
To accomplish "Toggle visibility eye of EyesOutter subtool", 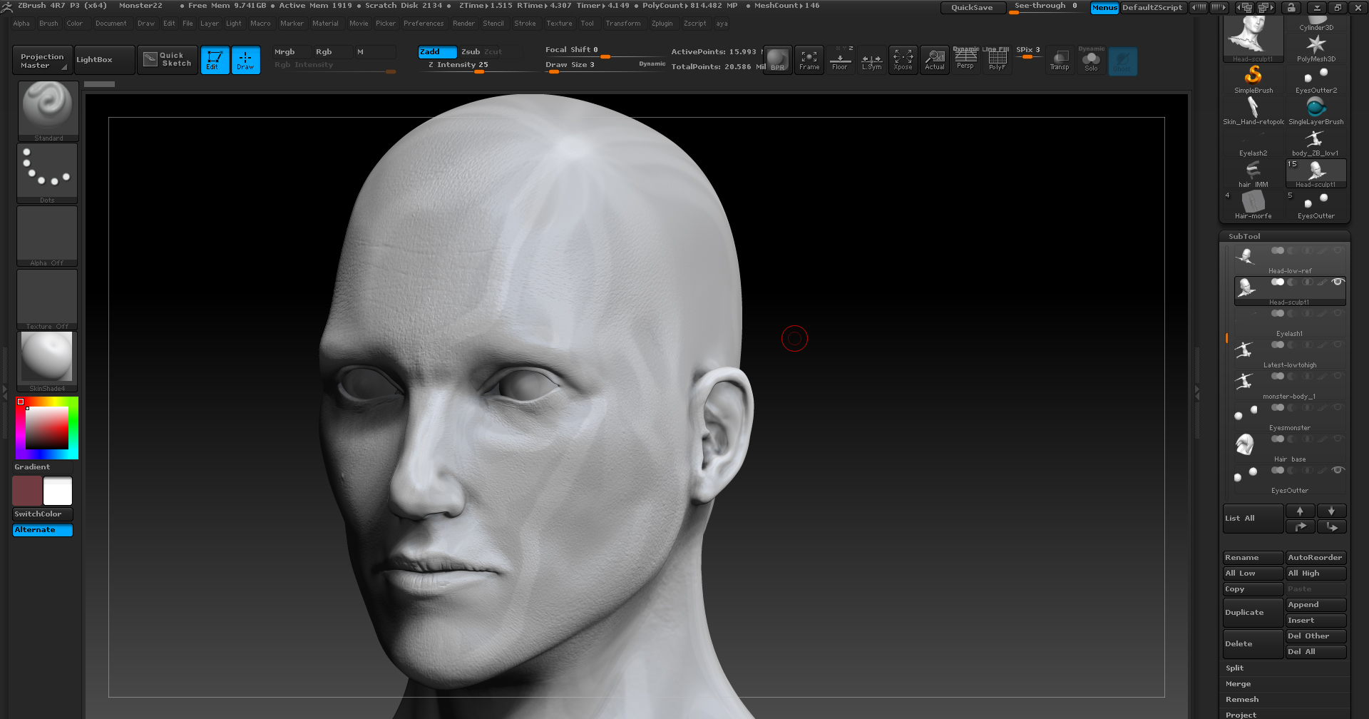I will pos(1338,470).
